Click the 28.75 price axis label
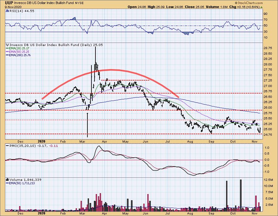Image resolution: width=278 pixels, height=216 pixels. coord(268,48)
